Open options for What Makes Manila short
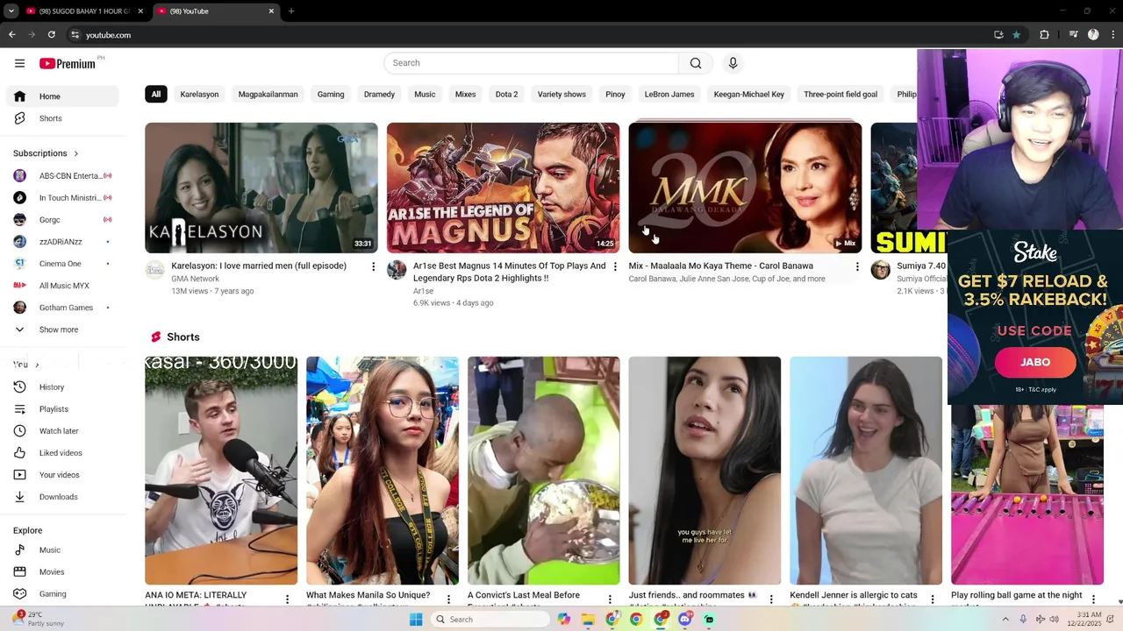1123x631 pixels. (x=448, y=599)
